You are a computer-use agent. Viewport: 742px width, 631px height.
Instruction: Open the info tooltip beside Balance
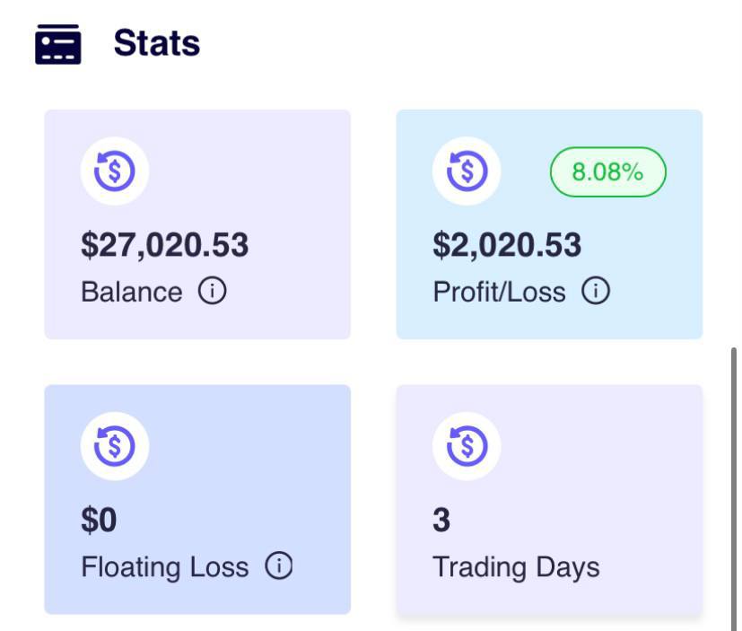pyautogui.click(x=213, y=292)
